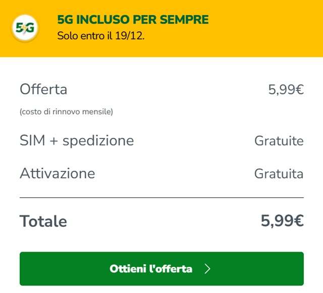
Task: Click the yellow promo banner's empty right side
Action: [273, 28]
